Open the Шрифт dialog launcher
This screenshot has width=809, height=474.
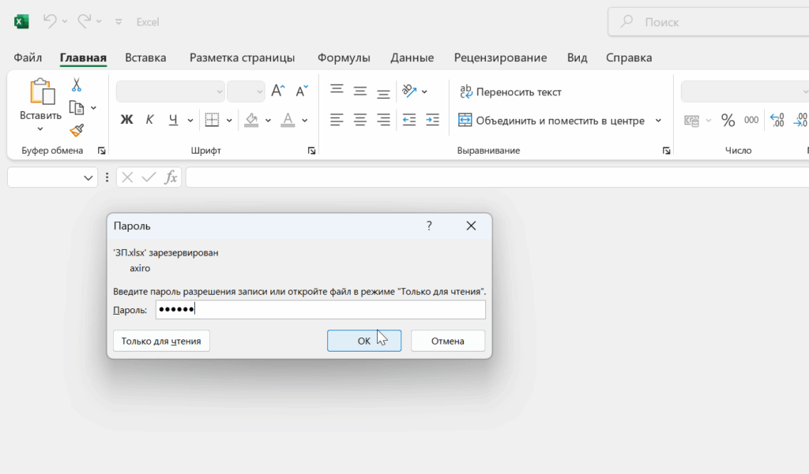(x=311, y=151)
